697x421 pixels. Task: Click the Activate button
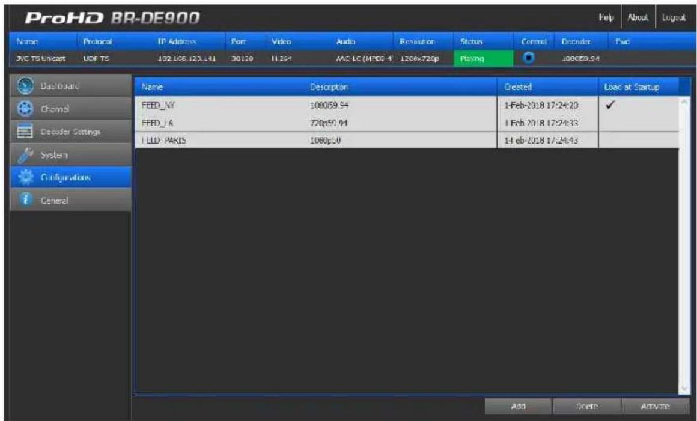pyautogui.click(x=655, y=406)
